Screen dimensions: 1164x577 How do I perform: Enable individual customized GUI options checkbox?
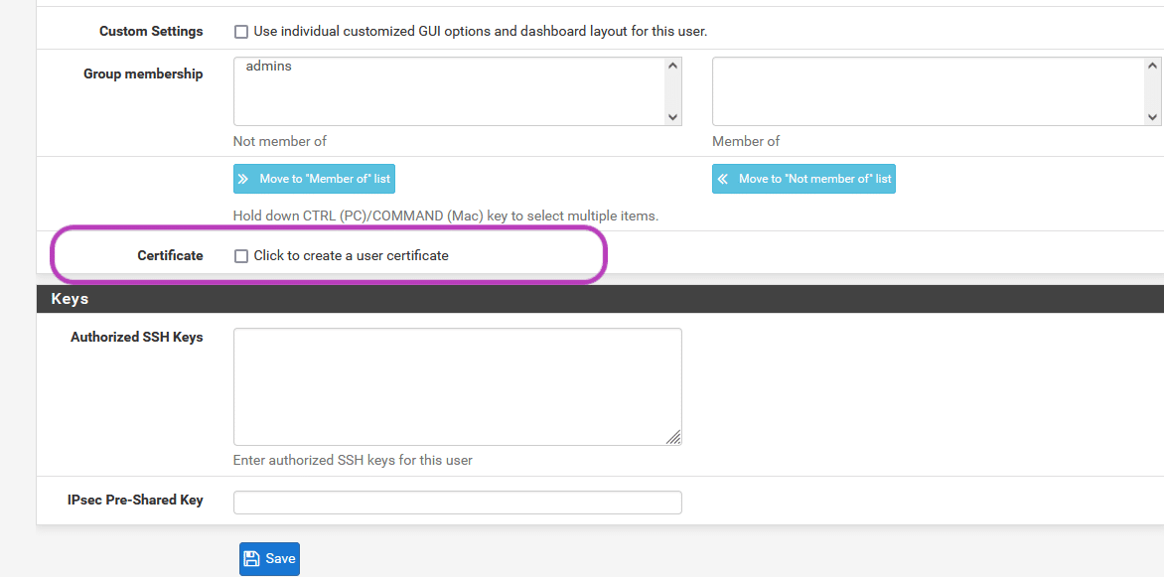(240, 31)
